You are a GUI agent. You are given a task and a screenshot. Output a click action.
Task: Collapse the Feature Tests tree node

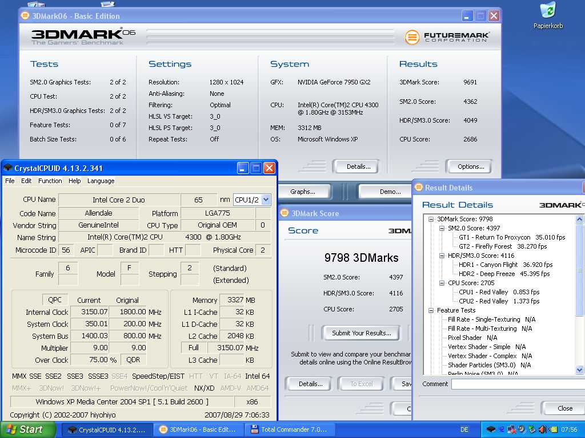[x=431, y=310]
